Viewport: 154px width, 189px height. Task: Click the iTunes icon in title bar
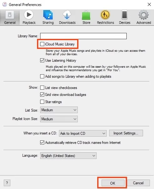pyautogui.click(x=5, y=5)
